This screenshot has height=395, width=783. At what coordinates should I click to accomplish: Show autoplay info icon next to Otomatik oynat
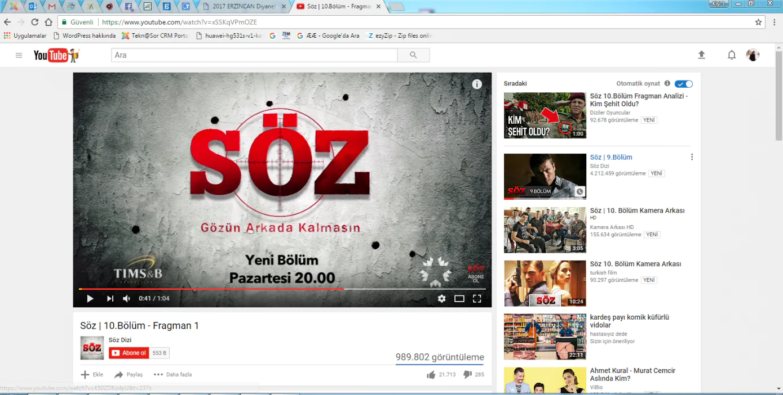[667, 83]
